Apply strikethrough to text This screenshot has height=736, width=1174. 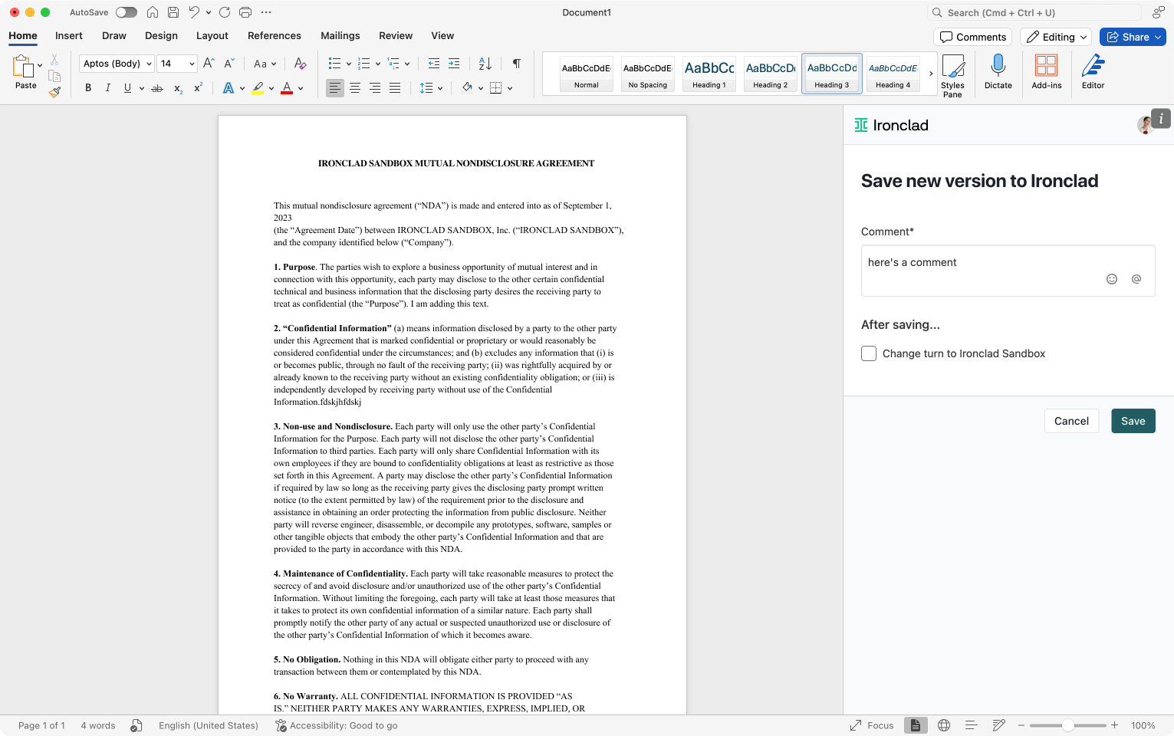157,89
